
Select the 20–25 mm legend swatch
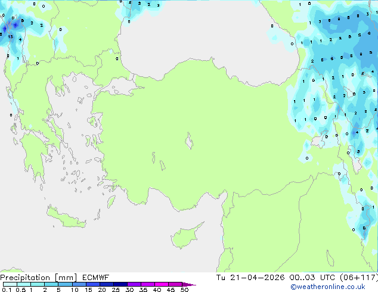(106, 284)
